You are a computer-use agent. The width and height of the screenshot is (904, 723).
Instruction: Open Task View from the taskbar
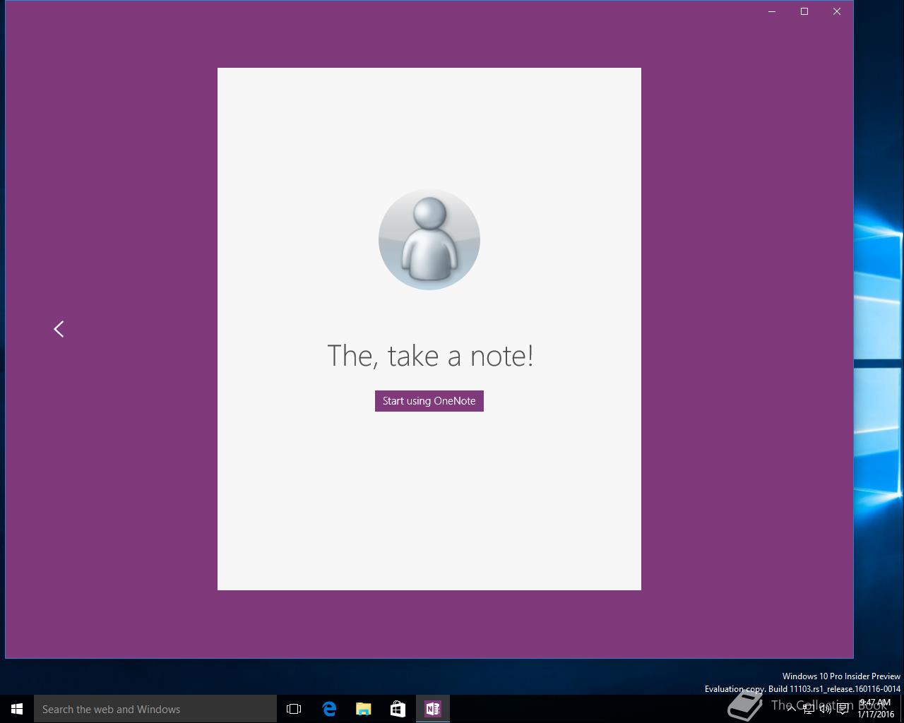click(294, 709)
